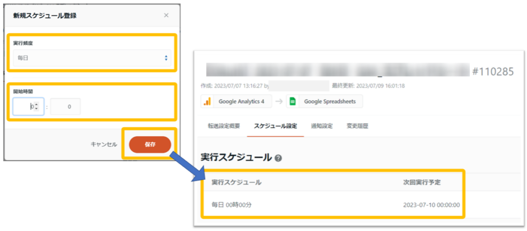
Task: Increase the hour with the up spinner arrow
Action: point(36,104)
